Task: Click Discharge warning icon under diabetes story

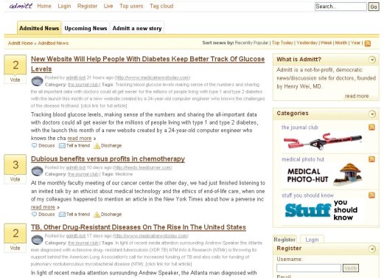Action: (x=97, y=146)
